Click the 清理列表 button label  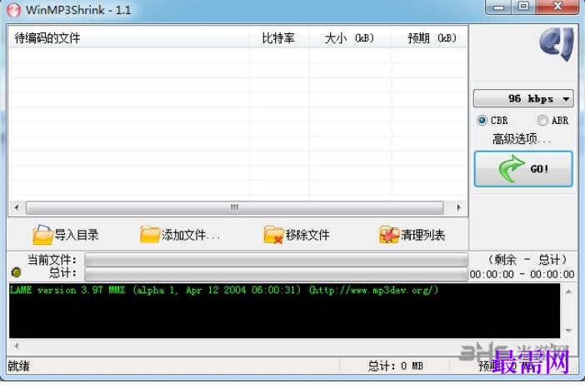422,235
